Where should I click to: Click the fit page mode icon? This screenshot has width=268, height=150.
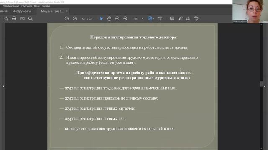coord(150,18)
